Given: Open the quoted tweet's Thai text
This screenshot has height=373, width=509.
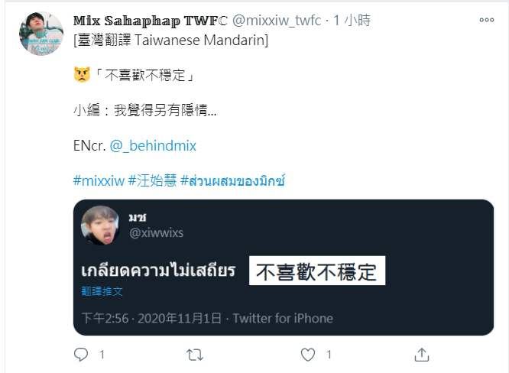Looking at the screenshot, I should pyautogui.click(x=158, y=271).
